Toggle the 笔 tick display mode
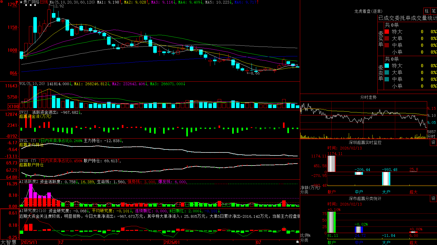 point(434,11)
